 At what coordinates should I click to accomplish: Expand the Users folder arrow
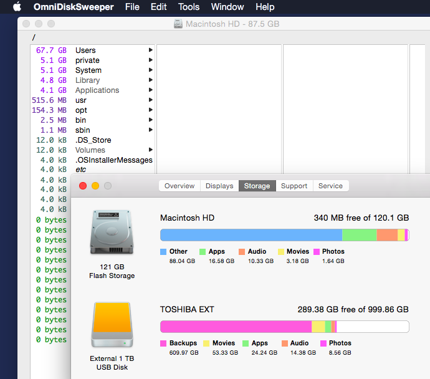151,50
